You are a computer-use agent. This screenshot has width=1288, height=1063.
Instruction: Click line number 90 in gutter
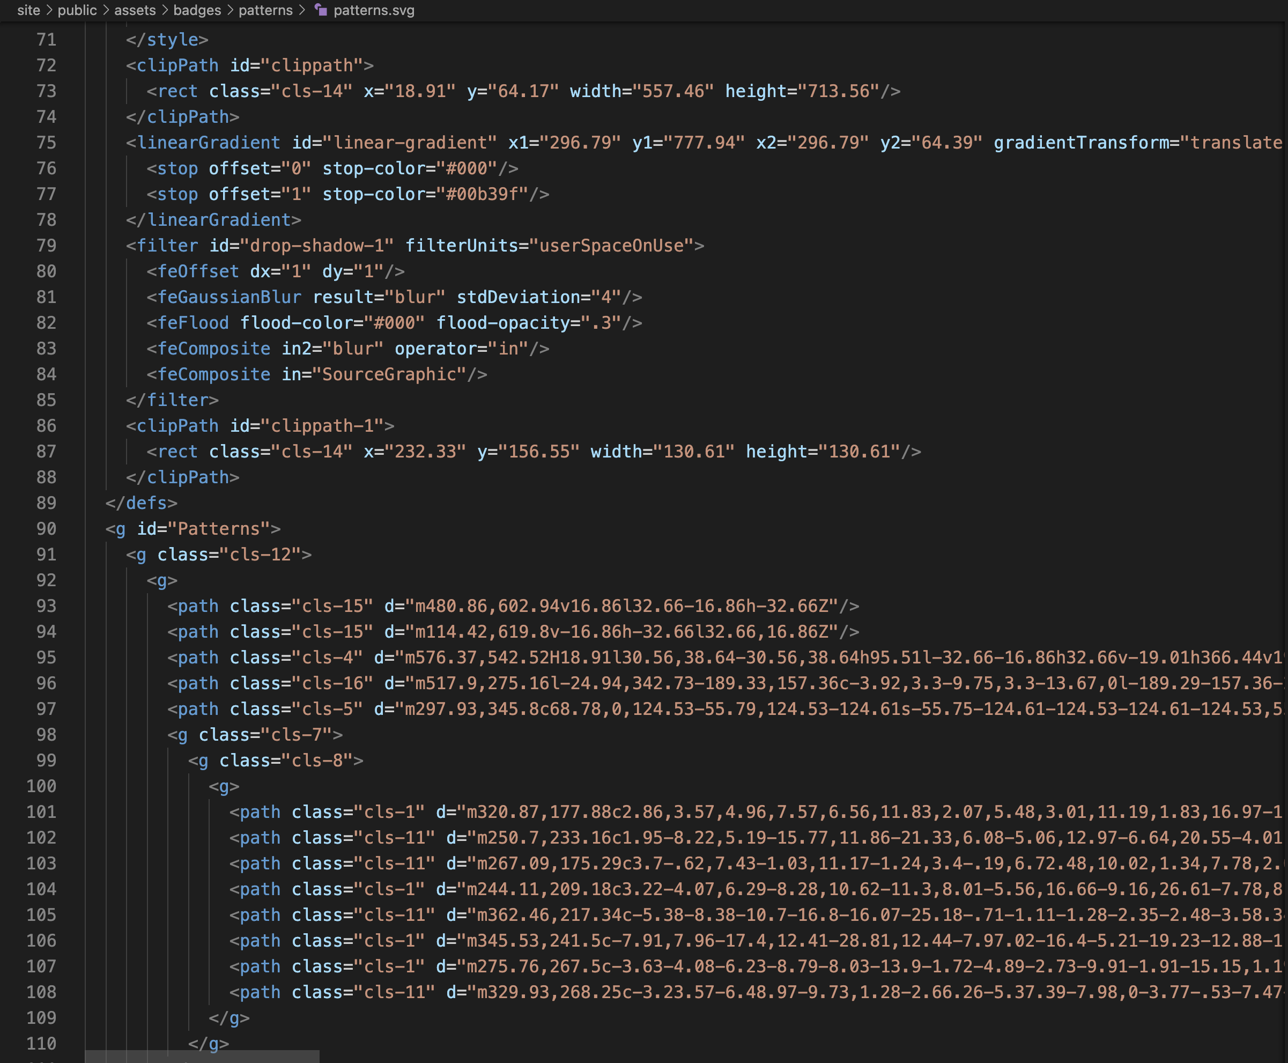pyautogui.click(x=46, y=528)
